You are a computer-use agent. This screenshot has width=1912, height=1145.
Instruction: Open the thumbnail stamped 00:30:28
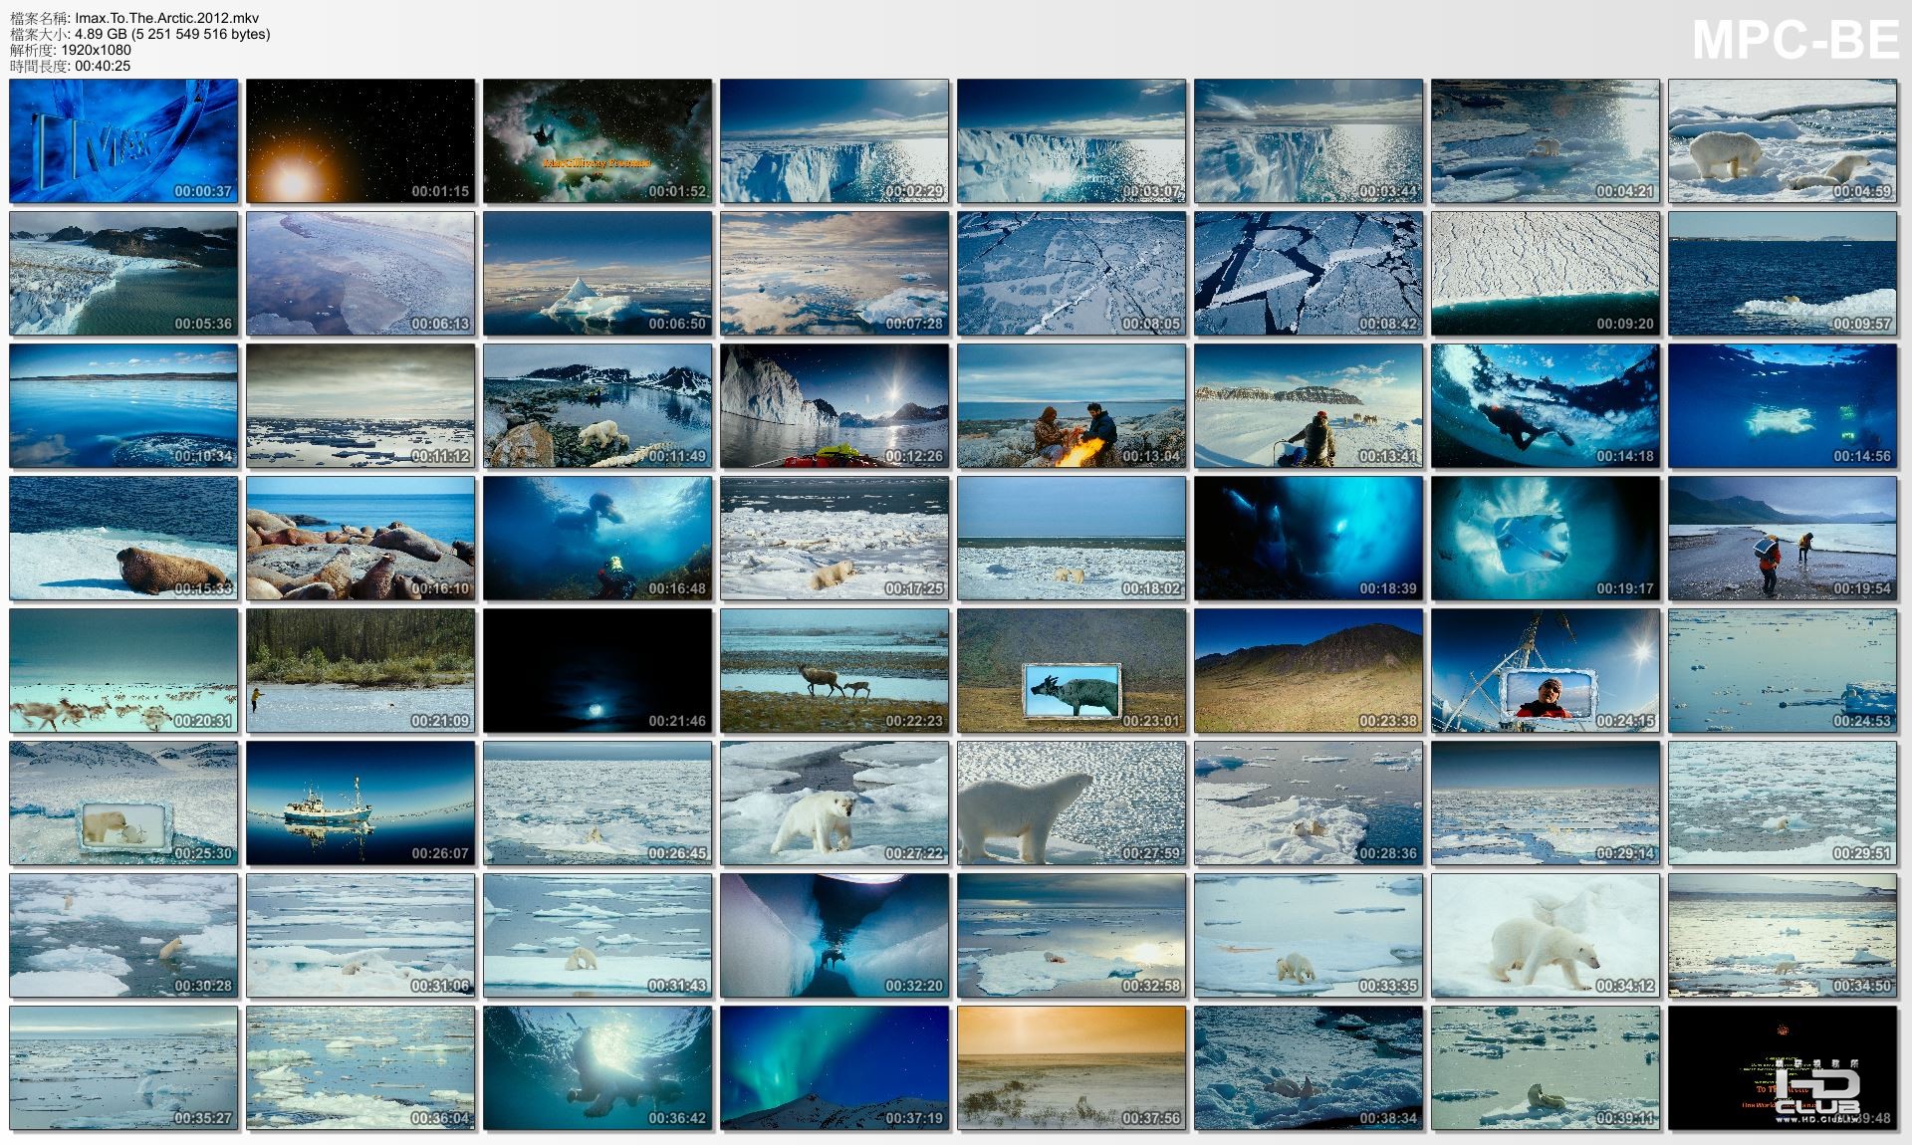point(123,936)
